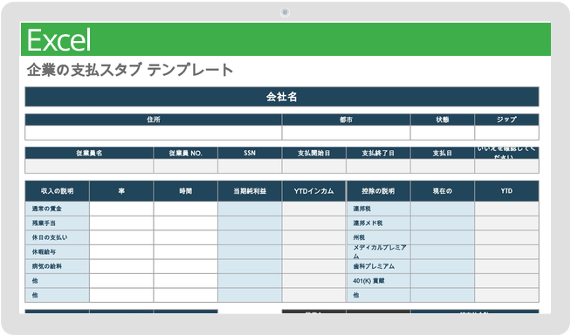Click the 率 cell in 通常の賃金 row
This screenshot has height=336, width=571.
[121, 209]
